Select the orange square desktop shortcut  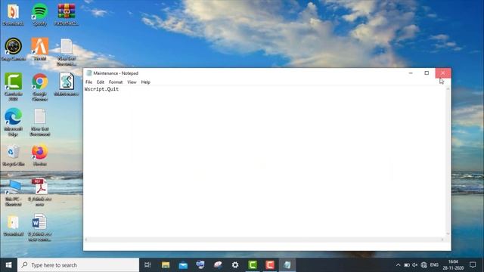40,49
